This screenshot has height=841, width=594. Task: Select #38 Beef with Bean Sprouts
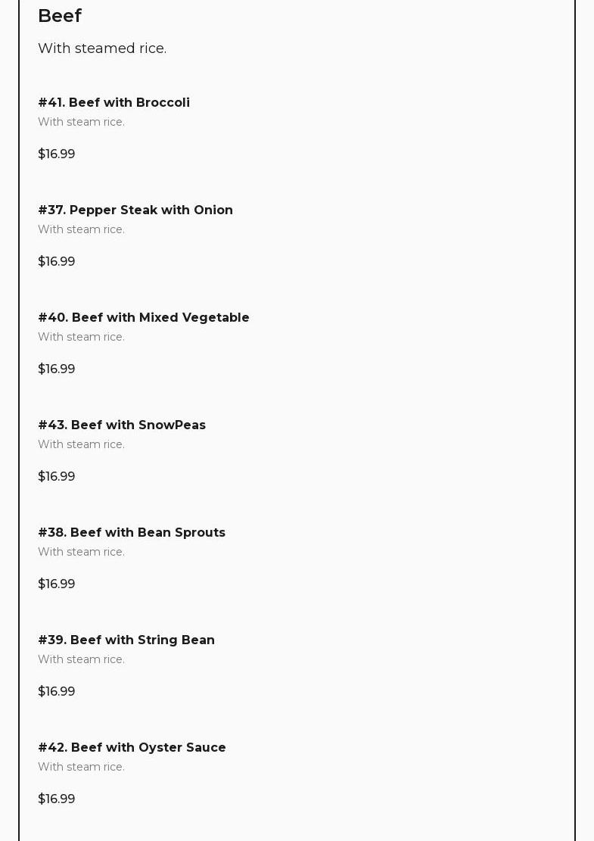[132, 532]
